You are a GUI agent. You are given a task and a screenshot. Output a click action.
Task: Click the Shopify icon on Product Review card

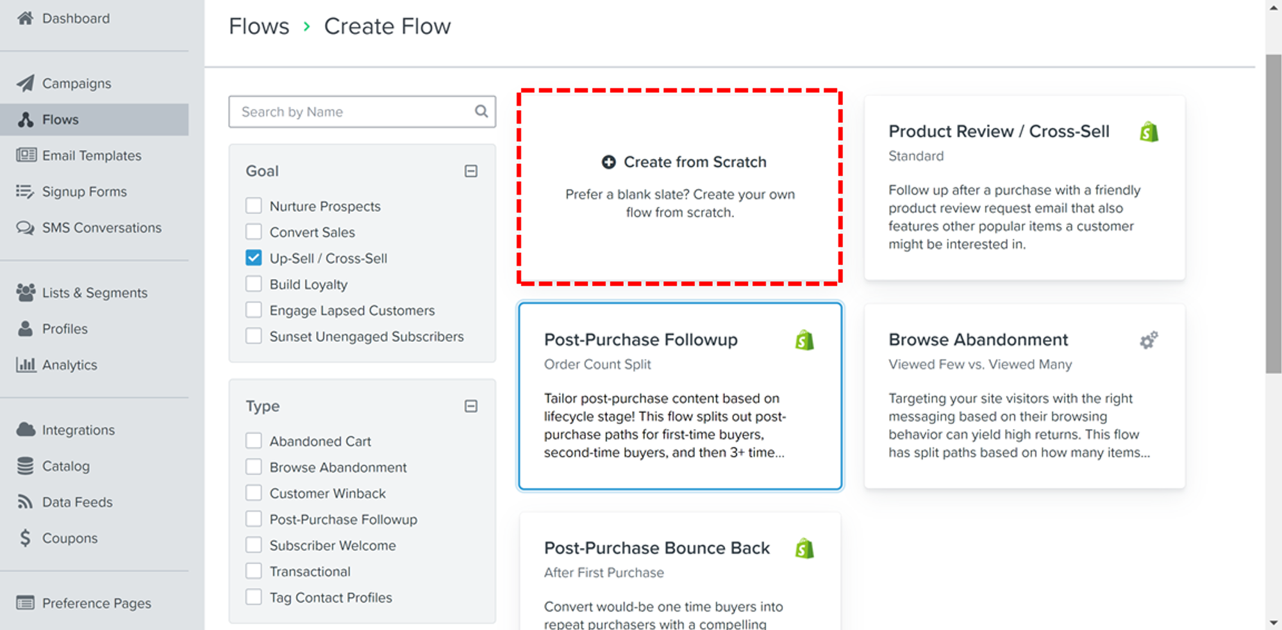pyautogui.click(x=1149, y=132)
